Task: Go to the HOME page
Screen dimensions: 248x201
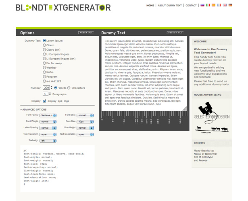Action: (150, 6)
